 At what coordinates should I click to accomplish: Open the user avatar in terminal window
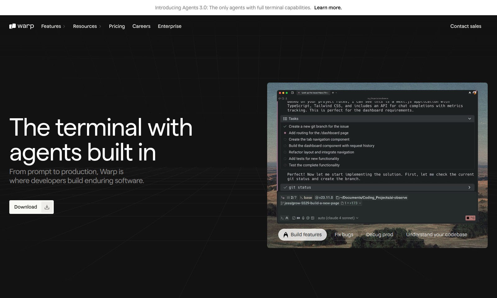474,93
